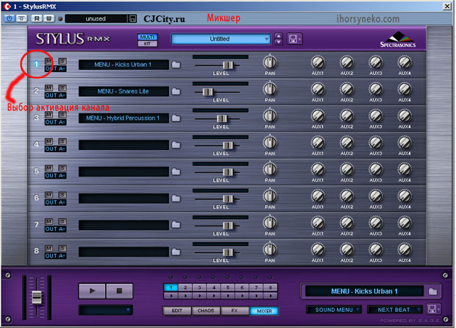This screenshot has height=328, width=456.
Task: Solo part 7 using S button
Action: pyautogui.click(x=63, y=221)
